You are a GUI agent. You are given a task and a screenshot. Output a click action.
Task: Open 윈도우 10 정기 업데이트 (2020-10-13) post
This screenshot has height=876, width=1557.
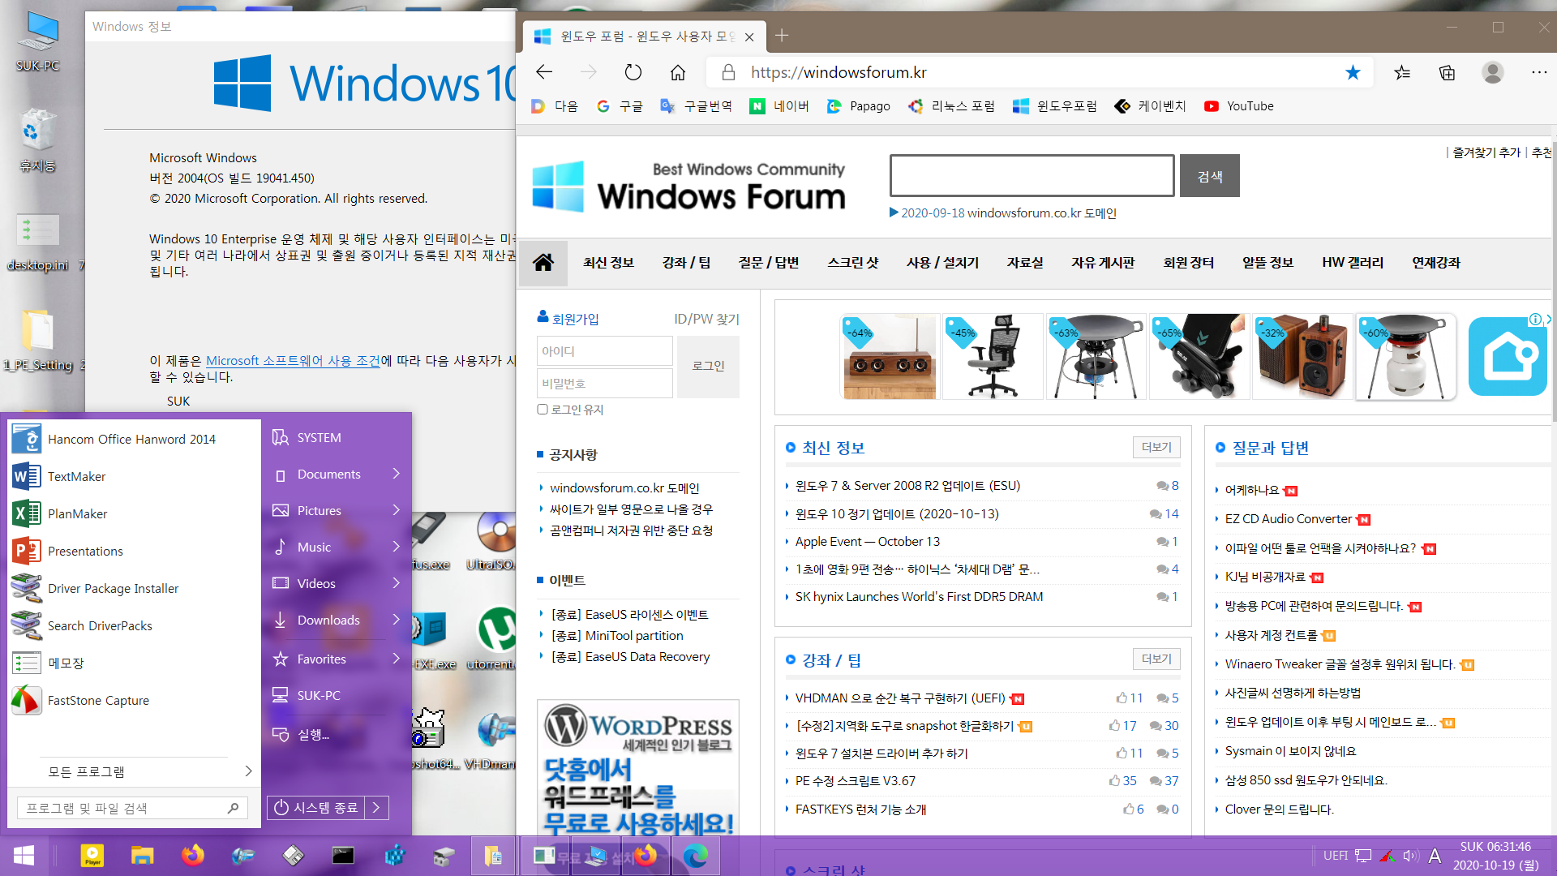click(897, 513)
